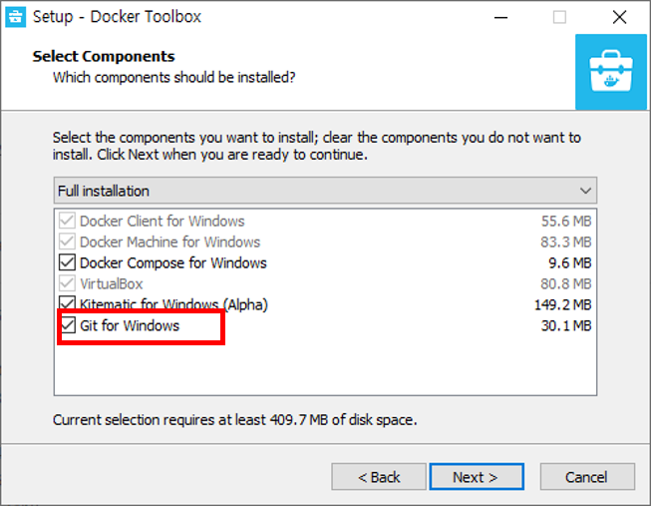
Task: Toggle Kitematic for Windows (Alpha) checkbox
Action: point(67,304)
